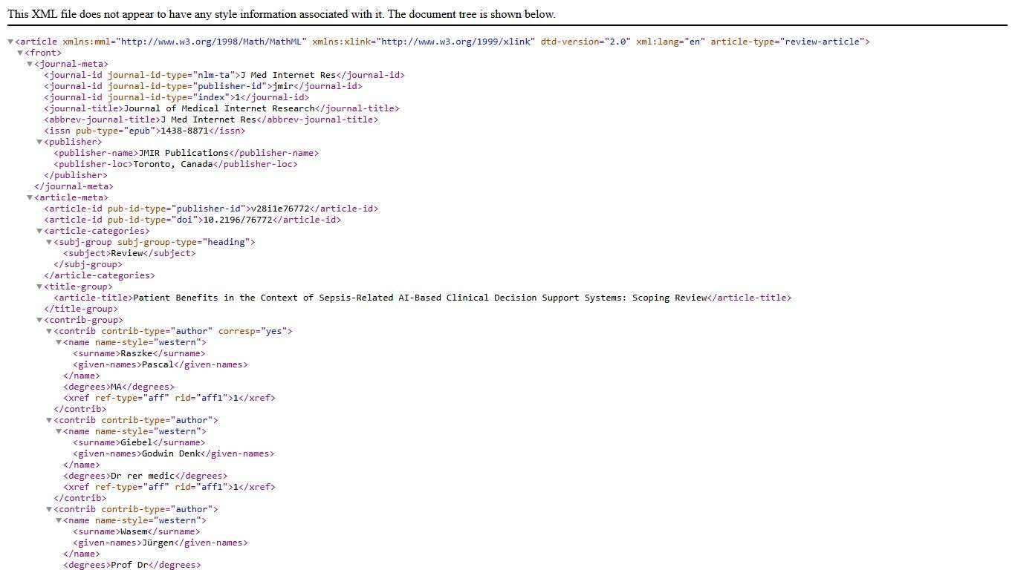Collapse the contrib-group element
This screenshot has height=570, width=1015.
39,321
